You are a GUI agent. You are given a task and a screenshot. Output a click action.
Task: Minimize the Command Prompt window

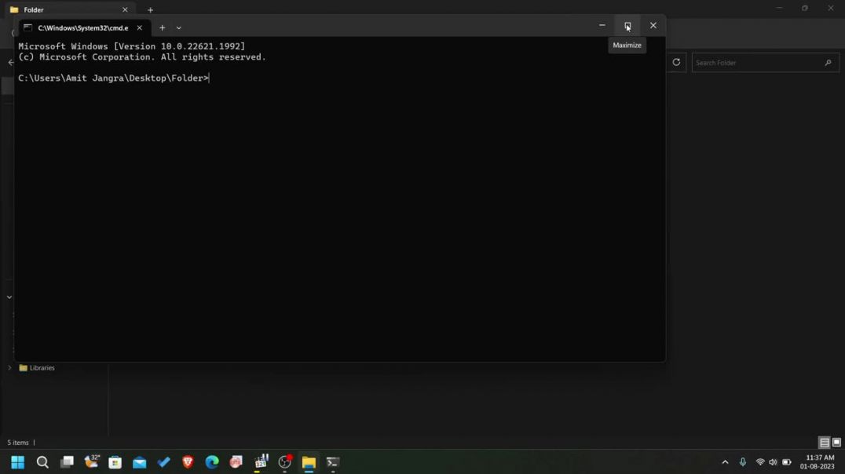coord(602,25)
